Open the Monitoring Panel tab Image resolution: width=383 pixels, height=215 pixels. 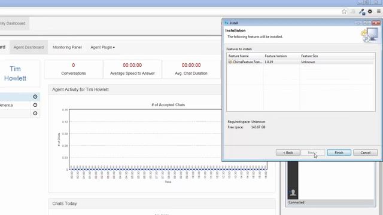pyautogui.click(x=67, y=47)
